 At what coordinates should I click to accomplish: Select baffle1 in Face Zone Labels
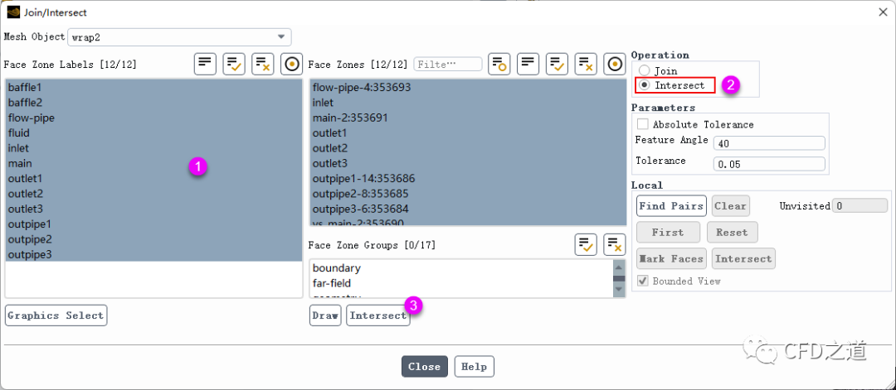point(153,88)
